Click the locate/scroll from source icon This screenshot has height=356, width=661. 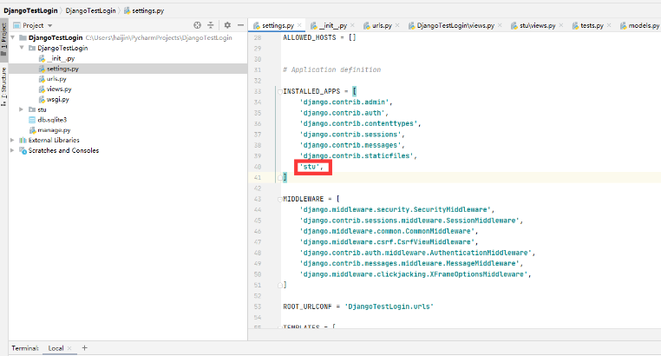coord(197,25)
